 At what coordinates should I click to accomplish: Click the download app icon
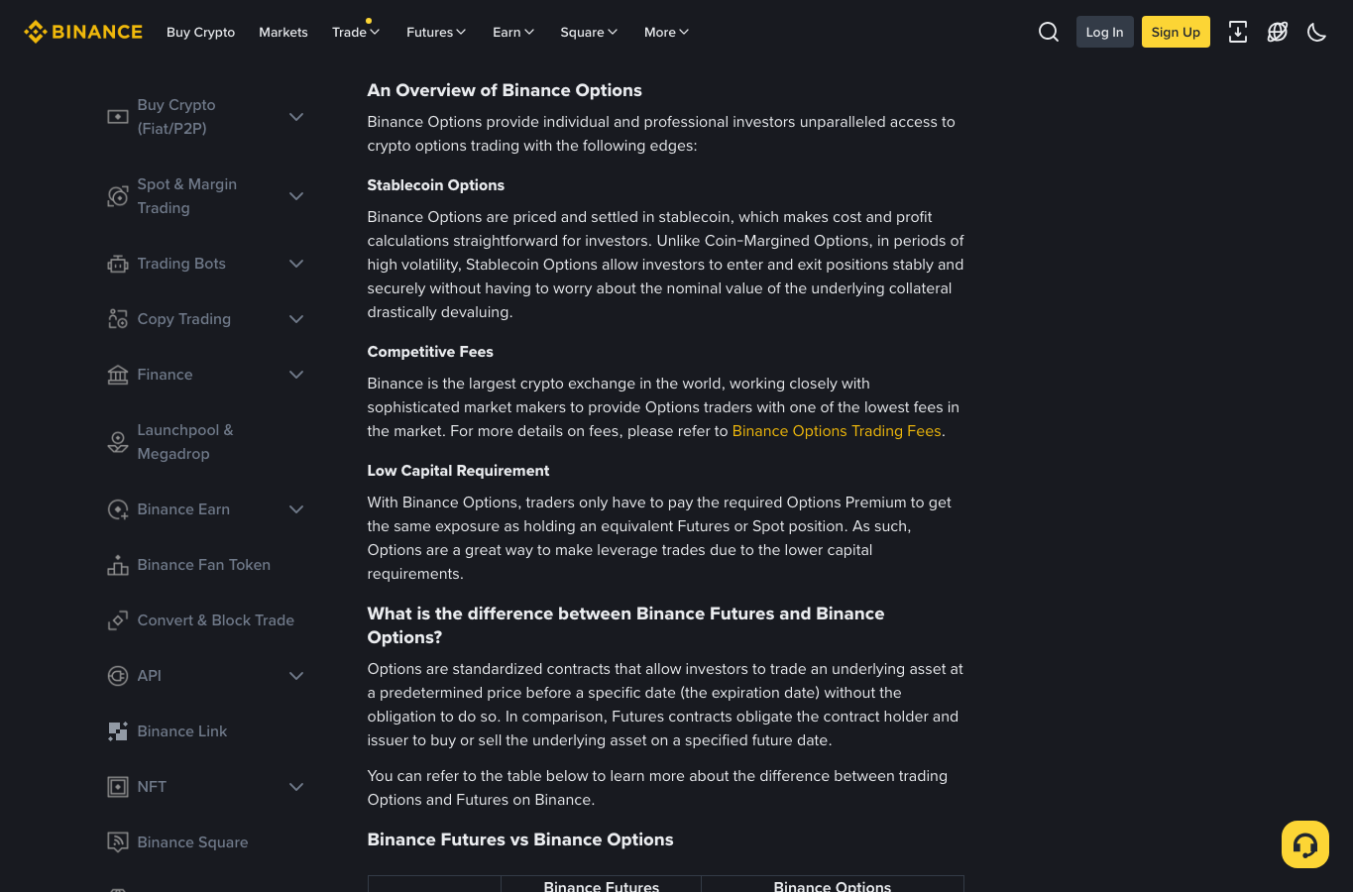click(x=1238, y=32)
